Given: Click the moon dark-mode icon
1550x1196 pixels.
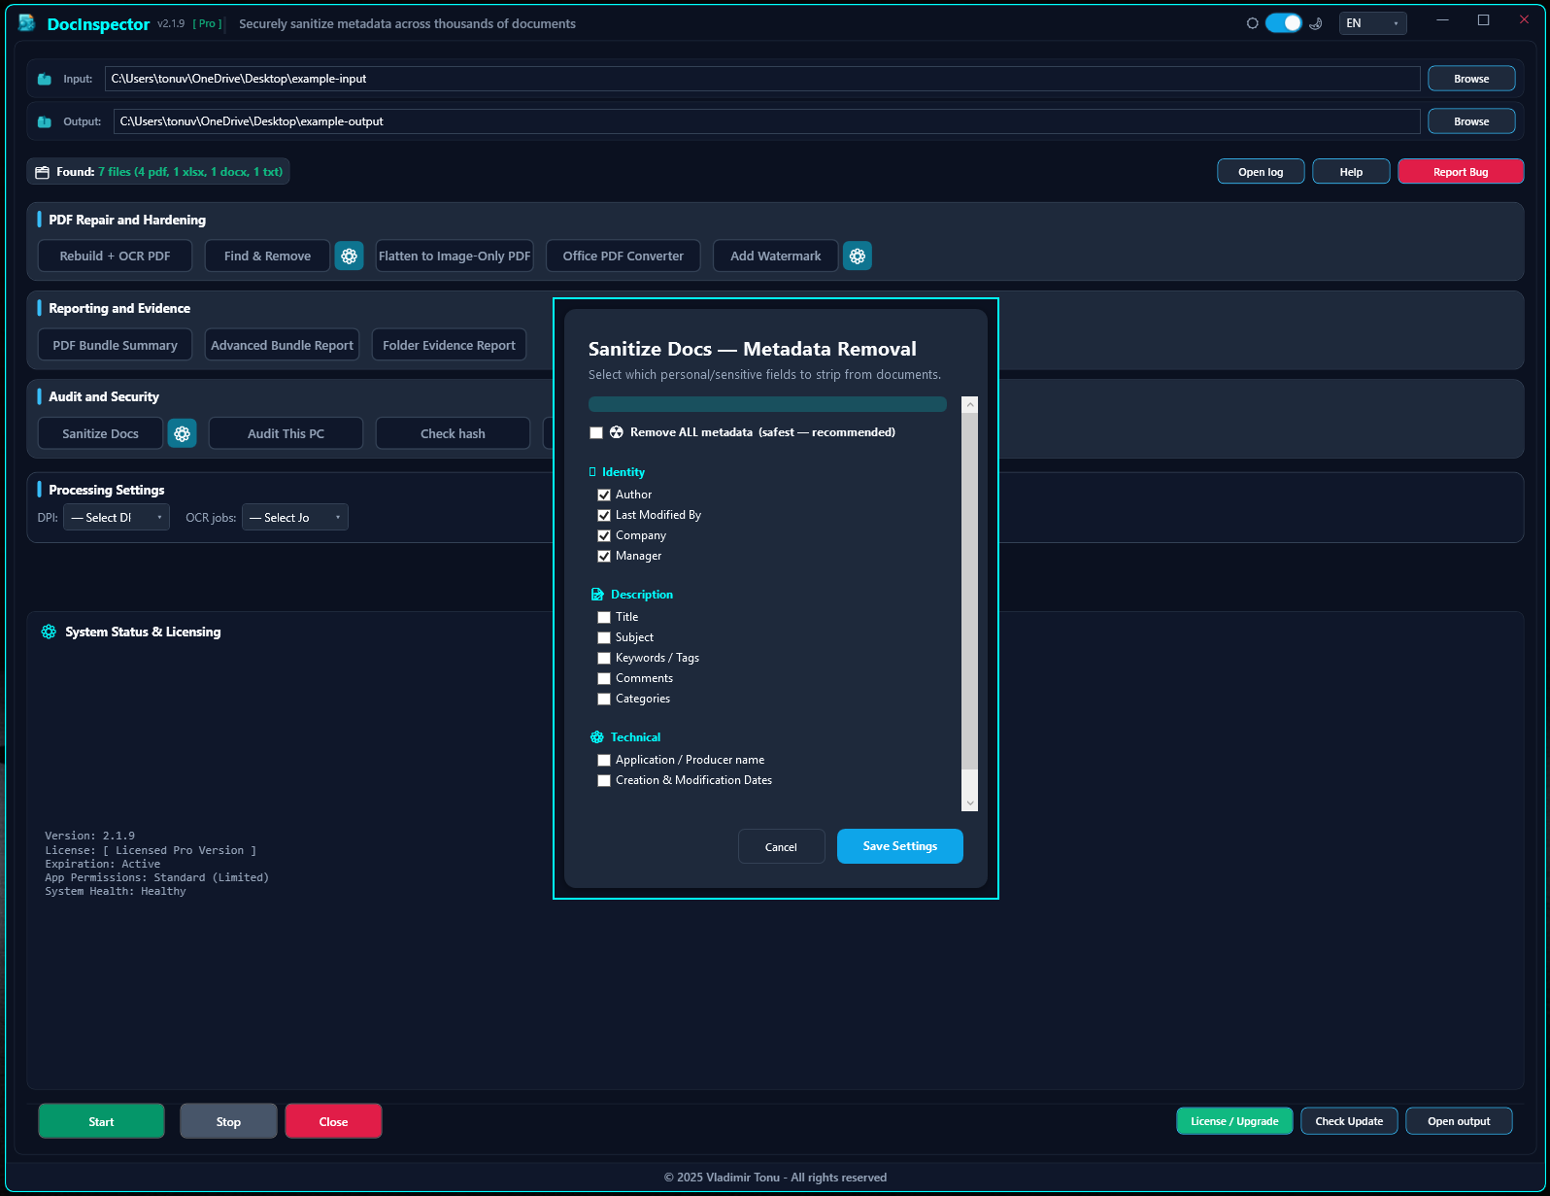Looking at the screenshot, I should [1316, 23].
